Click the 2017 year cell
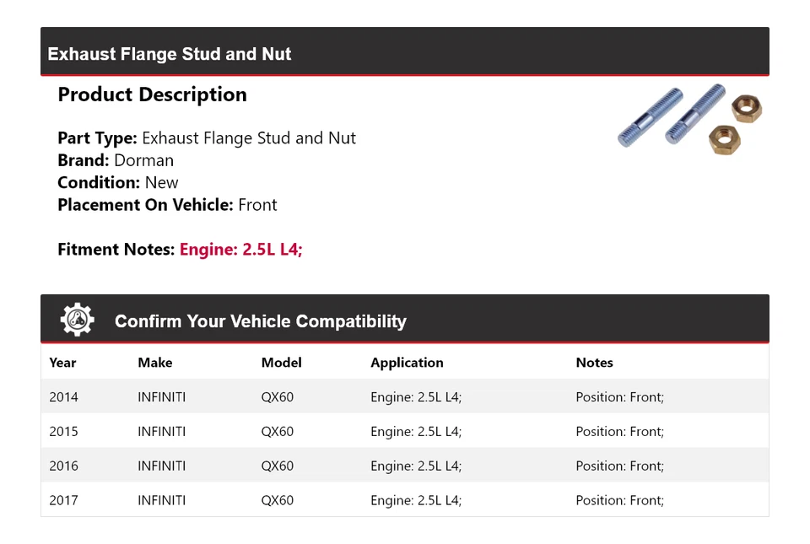The height and width of the screenshot is (544, 810). [63, 500]
